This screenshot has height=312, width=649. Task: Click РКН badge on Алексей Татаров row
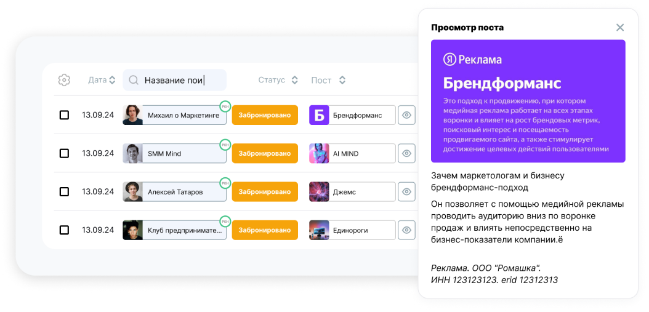click(225, 183)
